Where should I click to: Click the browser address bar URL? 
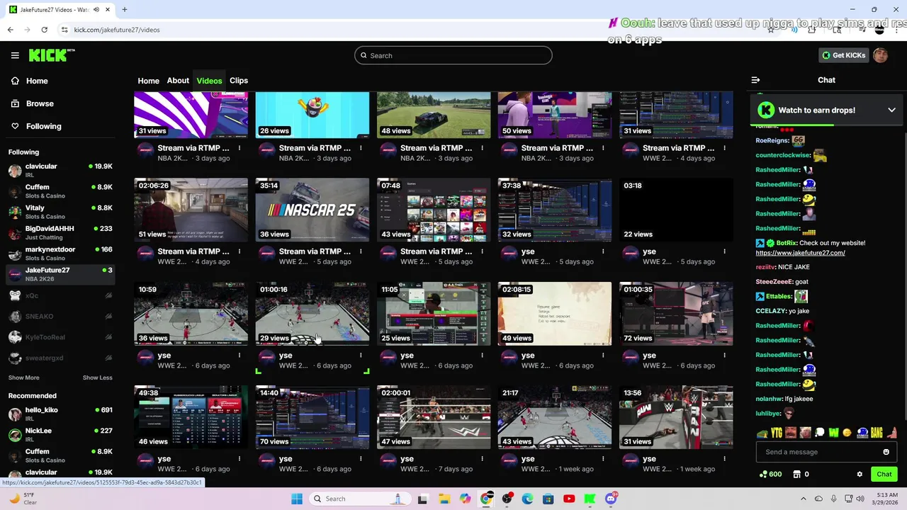coord(117,30)
